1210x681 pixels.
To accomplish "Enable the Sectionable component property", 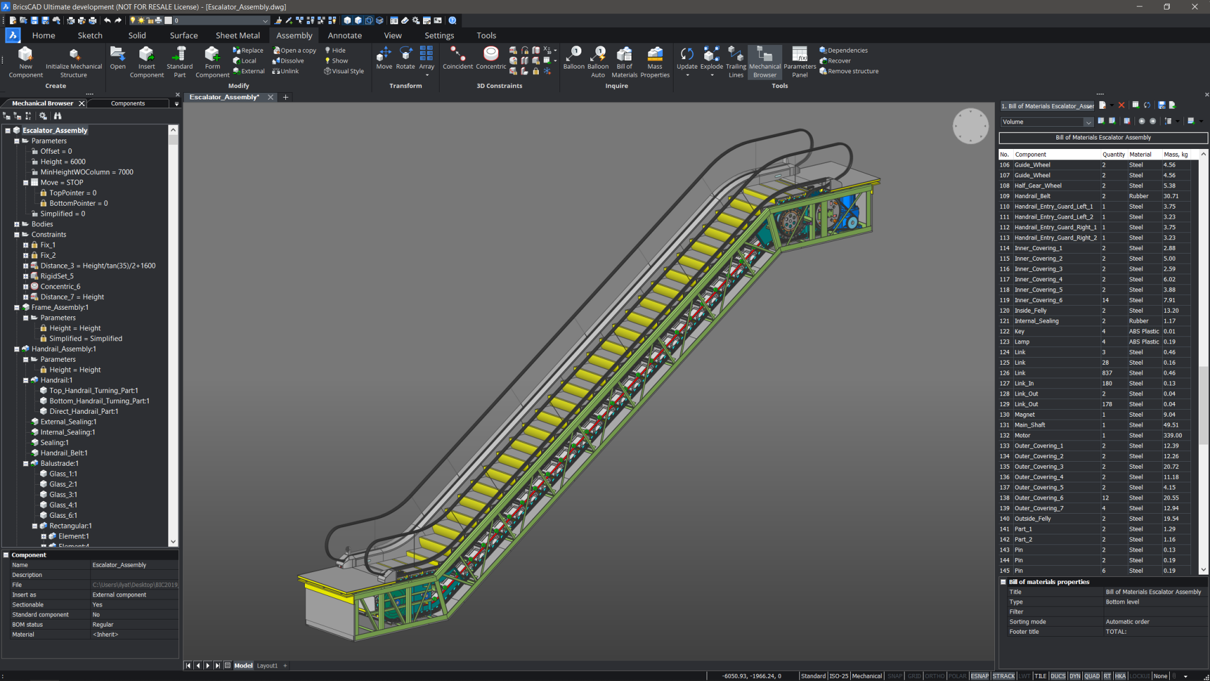I will [x=133, y=605].
